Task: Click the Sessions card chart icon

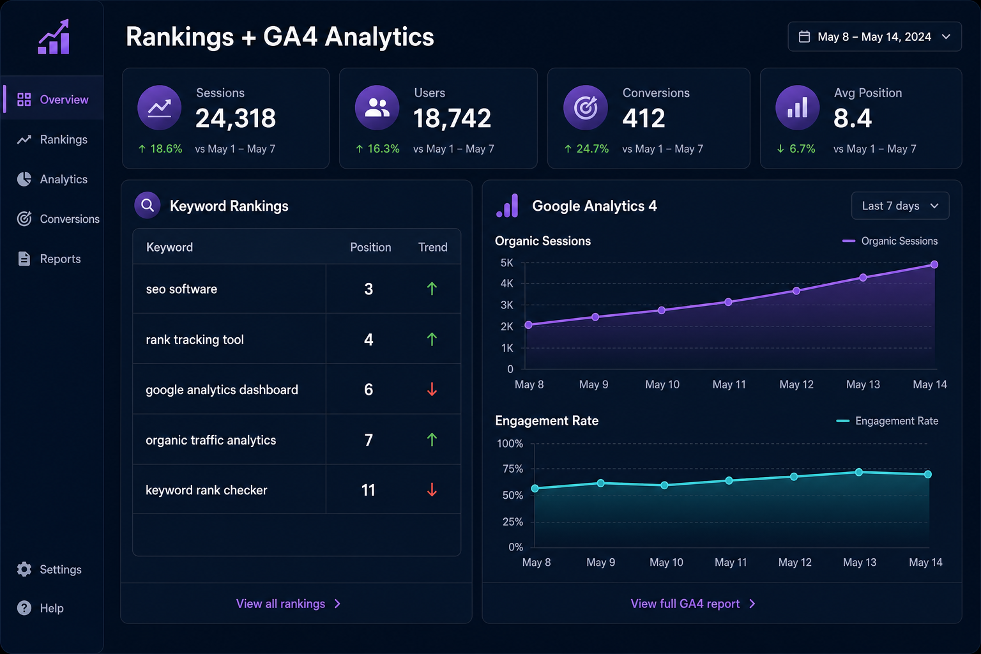Action: click(160, 107)
